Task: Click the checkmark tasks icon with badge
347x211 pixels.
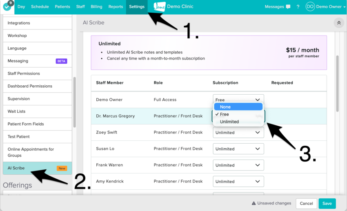Action: 7,7
